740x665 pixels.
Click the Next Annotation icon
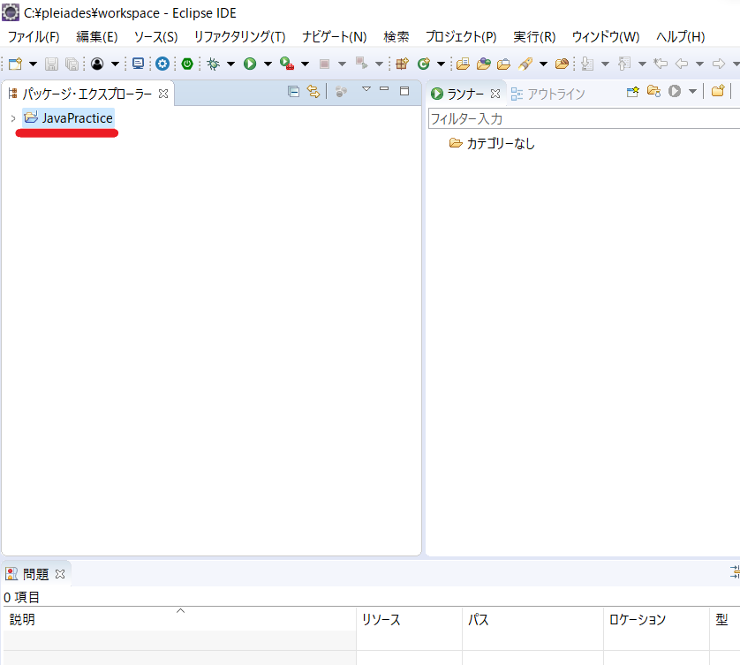pyautogui.click(x=587, y=64)
